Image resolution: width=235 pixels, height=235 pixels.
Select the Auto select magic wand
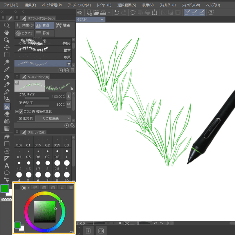[x=7, y=62]
